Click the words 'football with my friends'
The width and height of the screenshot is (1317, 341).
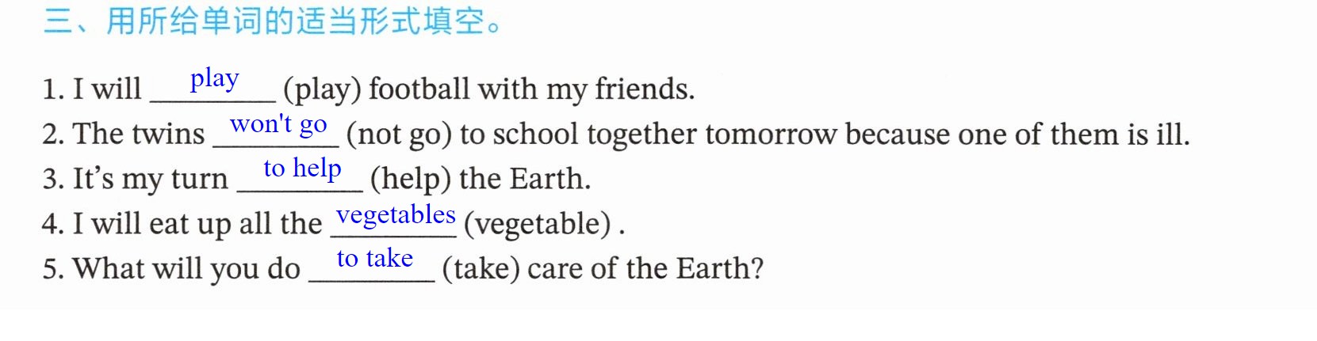point(532,89)
